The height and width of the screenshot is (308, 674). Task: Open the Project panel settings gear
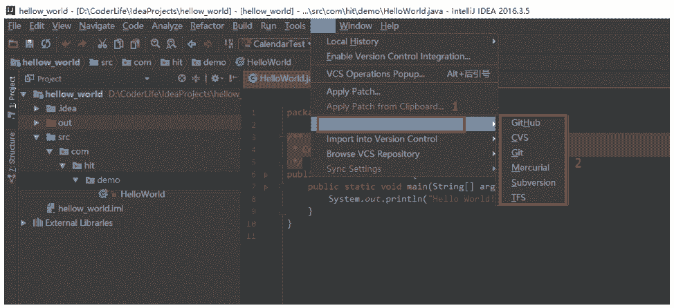tap(215, 79)
